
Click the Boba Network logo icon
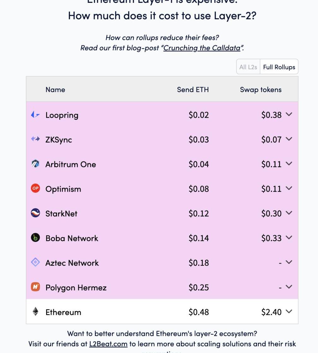pyautogui.click(x=35, y=238)
